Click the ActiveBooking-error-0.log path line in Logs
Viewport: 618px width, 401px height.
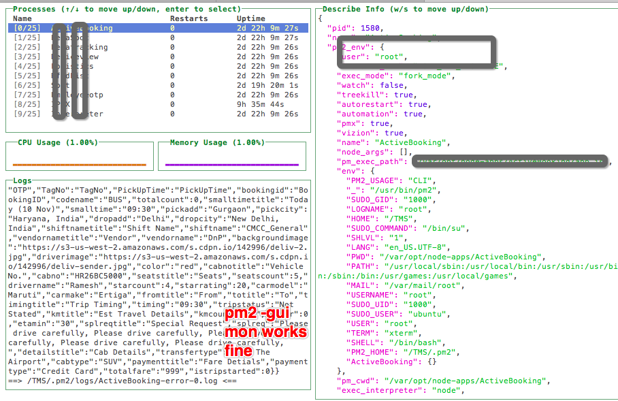123,381
